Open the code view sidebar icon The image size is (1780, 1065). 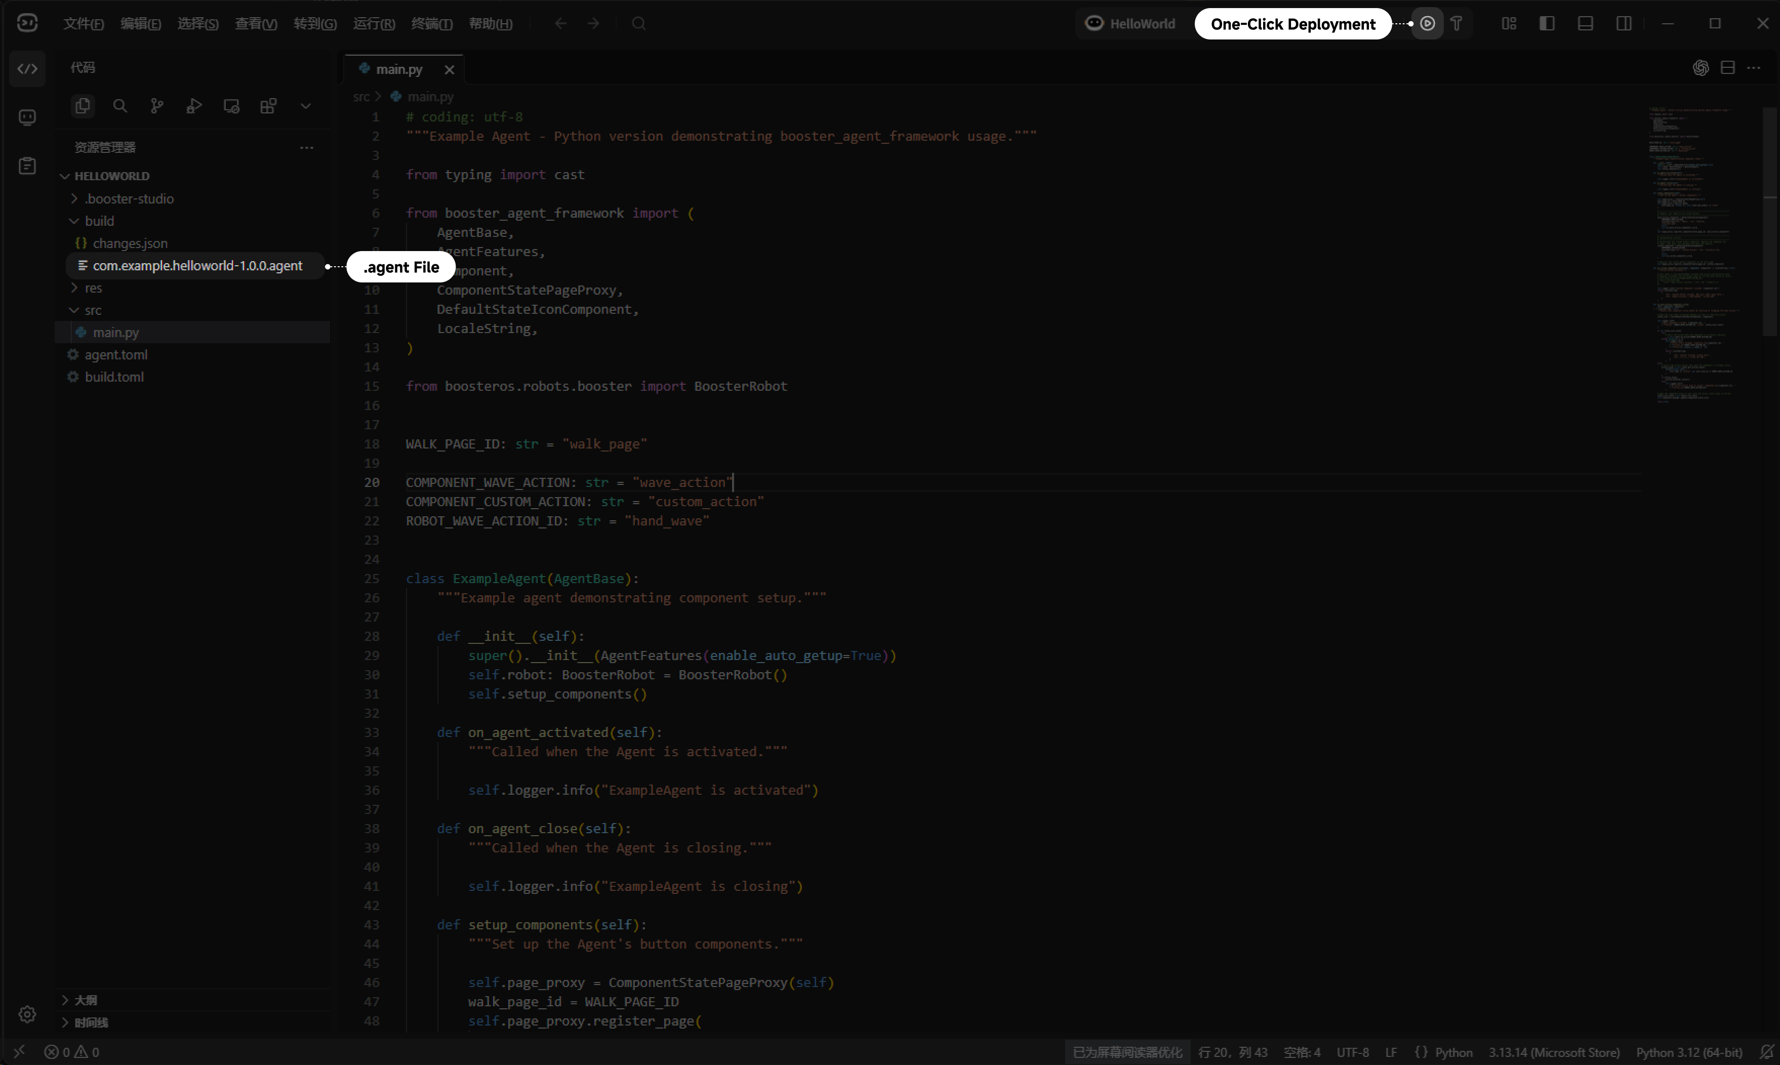(x=27, y=69)
